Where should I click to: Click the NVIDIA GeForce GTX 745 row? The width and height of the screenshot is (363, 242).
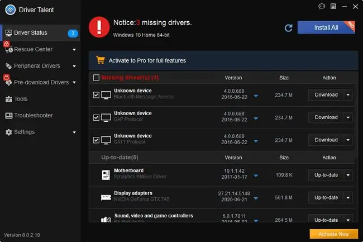[222, 197]
